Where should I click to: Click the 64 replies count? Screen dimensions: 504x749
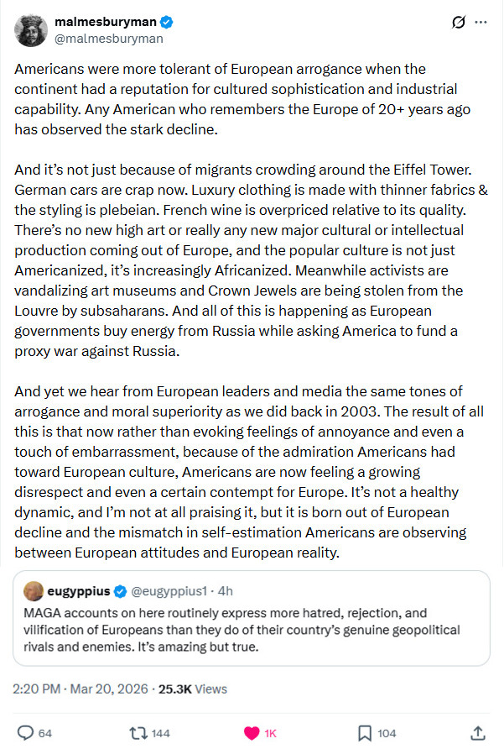(x=45, y=733)
